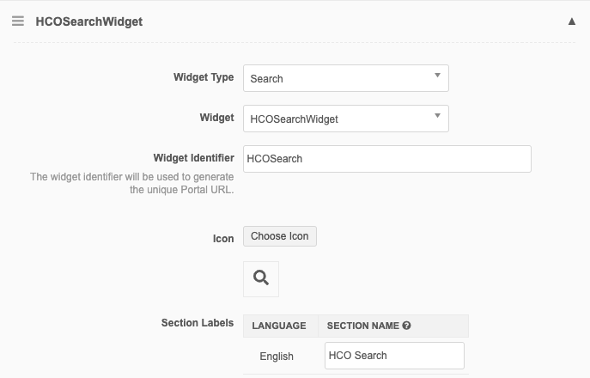Click the LANGUAGE column header
Viewport: 590px width, 378px height.
(279, 326)
